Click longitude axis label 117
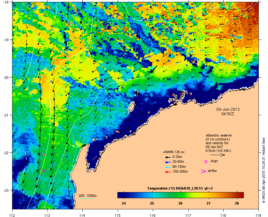268x217 pixels. click(188, 215)
